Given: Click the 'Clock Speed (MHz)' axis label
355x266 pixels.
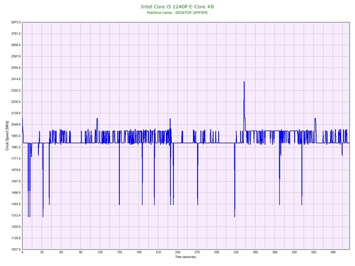Looking at the screenshot, I should pos(7,136).
